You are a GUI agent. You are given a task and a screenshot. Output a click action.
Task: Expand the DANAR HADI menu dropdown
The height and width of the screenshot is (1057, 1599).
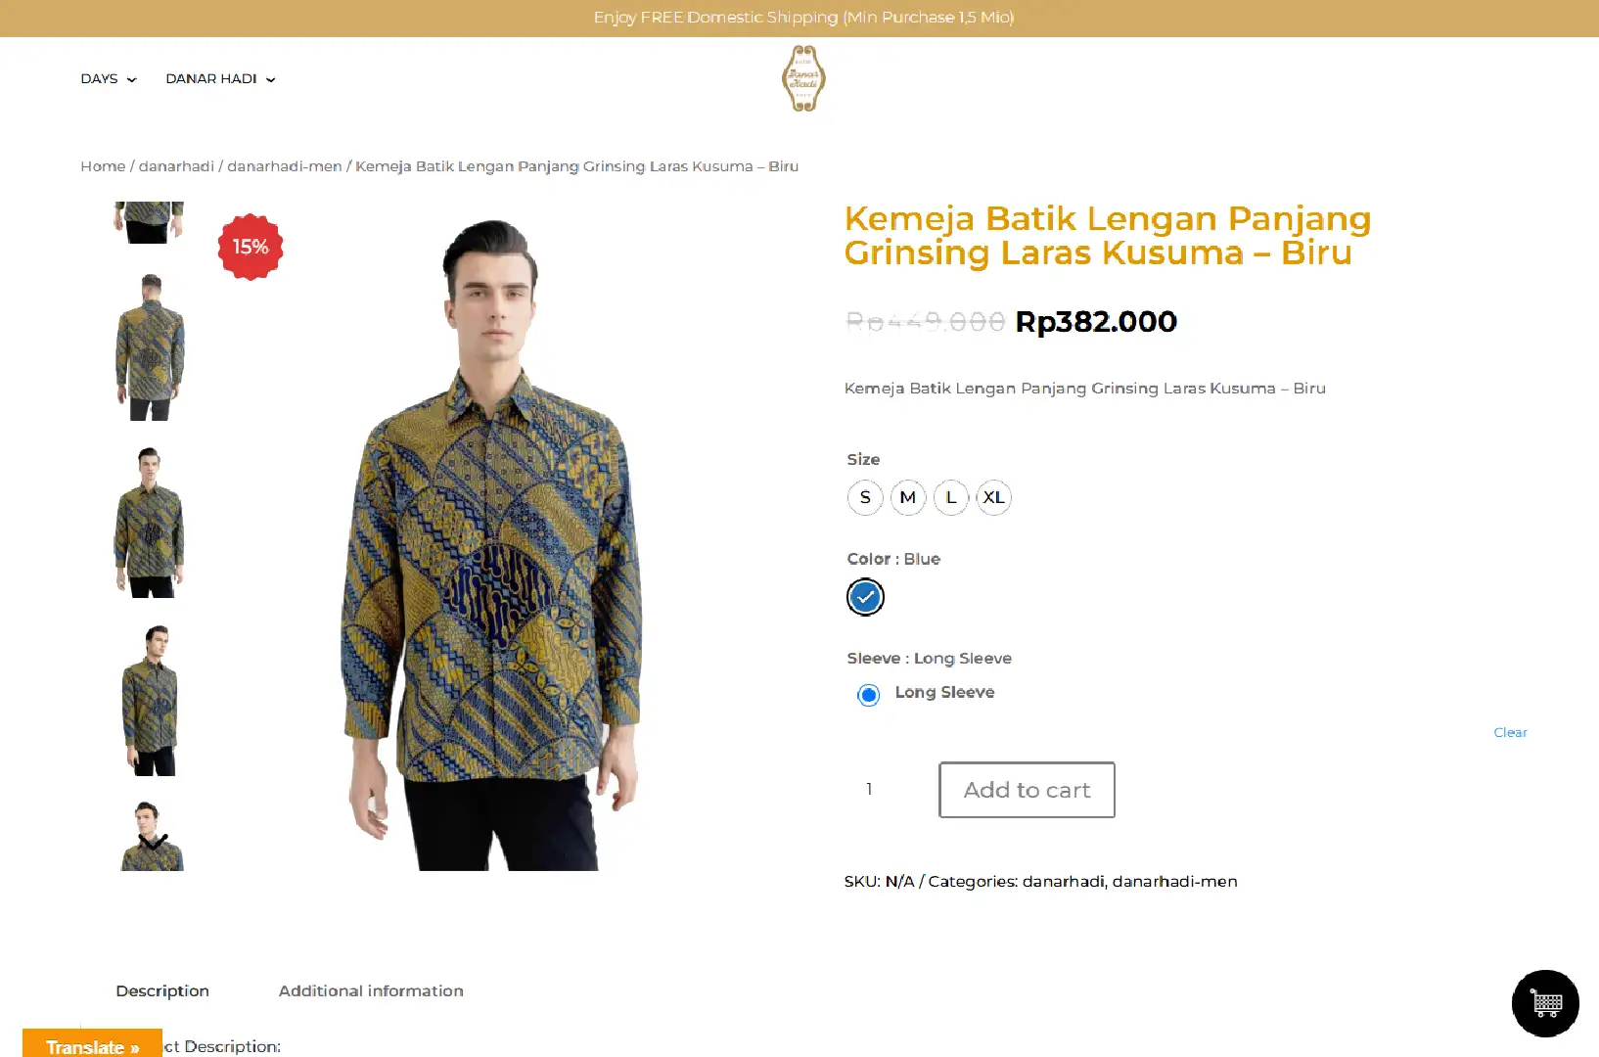(220, 79)
